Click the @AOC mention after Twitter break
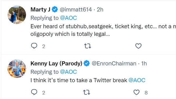Image resolution: width=176 pixels, height=99 pixels. tap(137, 80)
